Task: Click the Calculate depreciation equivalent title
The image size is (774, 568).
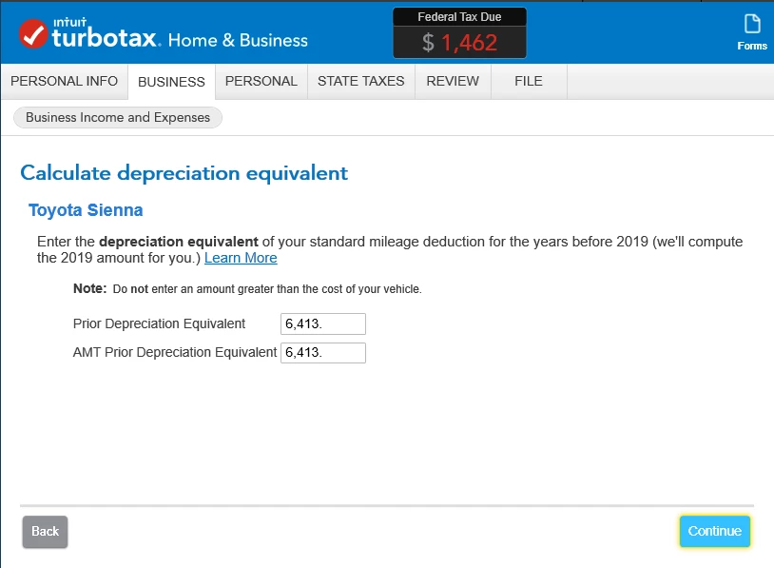Action: coord(184,173)
